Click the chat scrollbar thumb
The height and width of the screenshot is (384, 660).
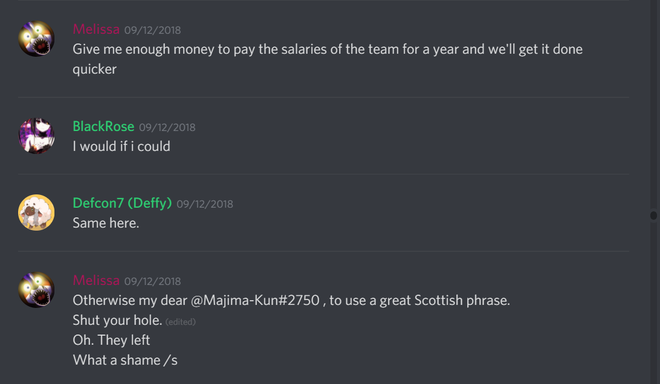pyautogui.click(x=653, y=215)
